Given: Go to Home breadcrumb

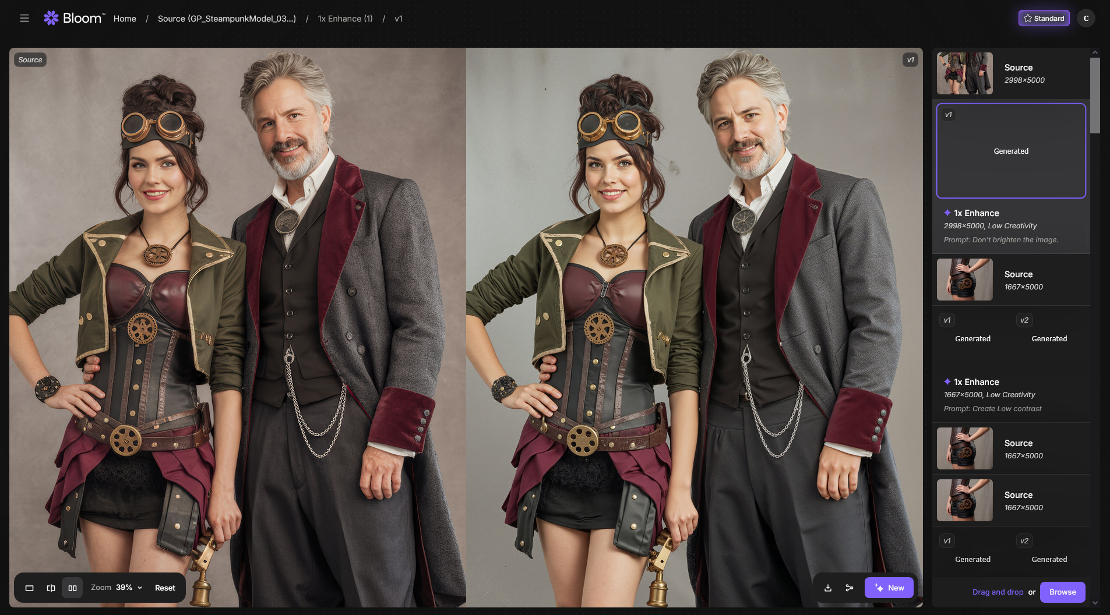Looking at the screenshot, I should coord(125,19).
